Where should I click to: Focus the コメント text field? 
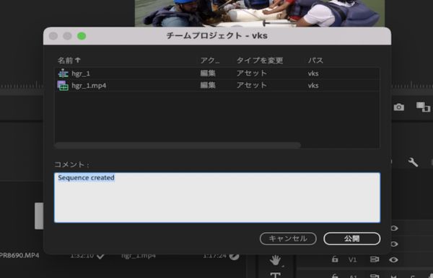pos(217,197)
